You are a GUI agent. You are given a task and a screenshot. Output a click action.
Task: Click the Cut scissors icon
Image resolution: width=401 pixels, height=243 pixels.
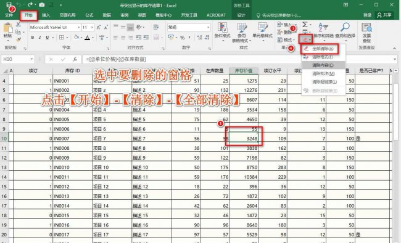pyautogui.click(x=18, y=25)
